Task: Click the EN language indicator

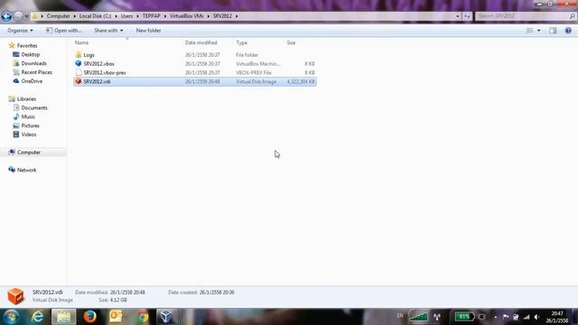Action: [x=400, y=316]
